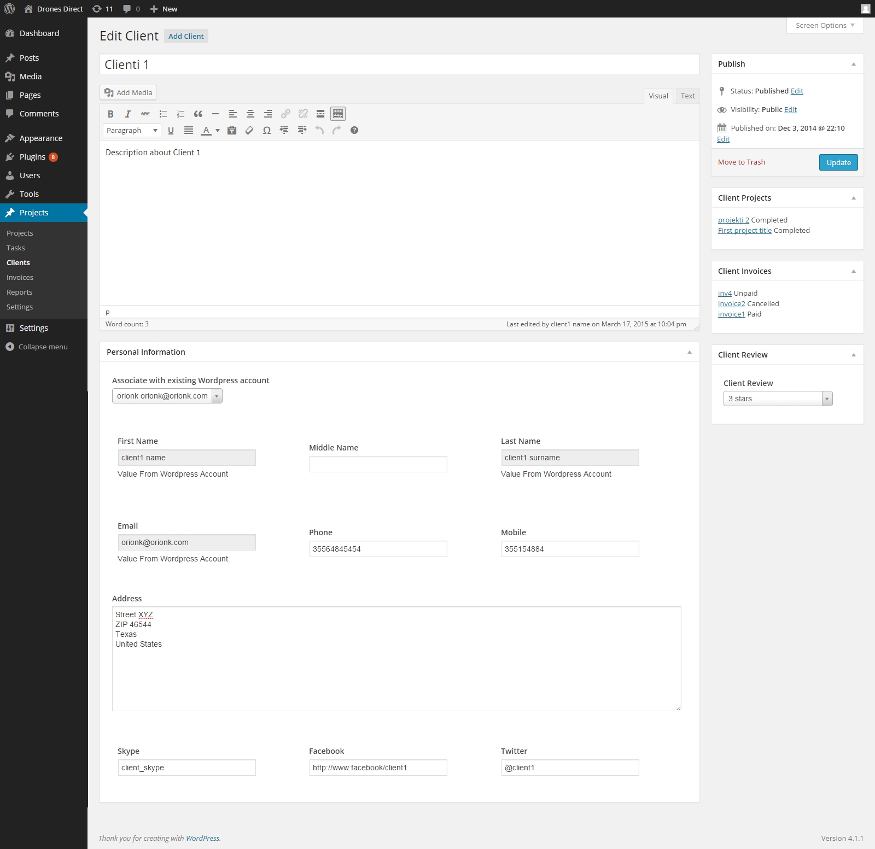This screenshot has width=875, height=849.
Task: Increase the indent
Action: coord(302,130)
